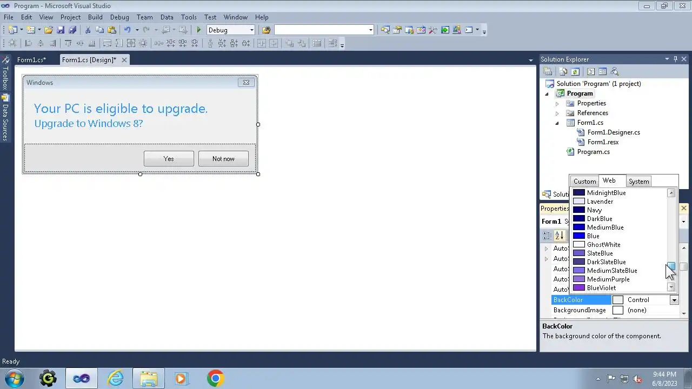The height and width of the screenshot is (389, 692).
Task: Click the Save All icon
Action: point(72,30)
